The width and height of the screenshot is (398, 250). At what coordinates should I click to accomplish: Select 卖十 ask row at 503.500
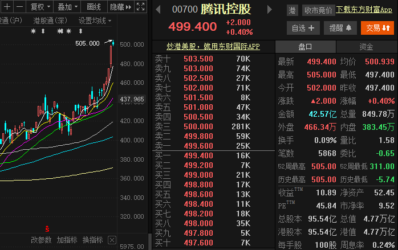[213, 59]
